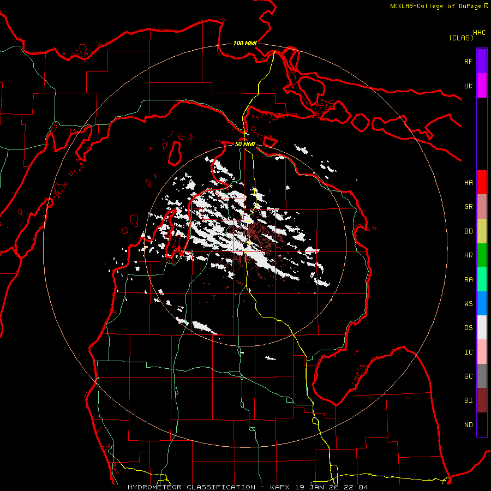Click the 'WS' legend label
The height and width of the screenshot is (491, 491).
click(x=468, y=304)
